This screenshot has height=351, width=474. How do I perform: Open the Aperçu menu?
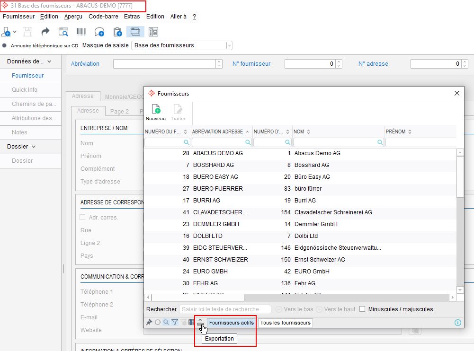coord(73,17)
